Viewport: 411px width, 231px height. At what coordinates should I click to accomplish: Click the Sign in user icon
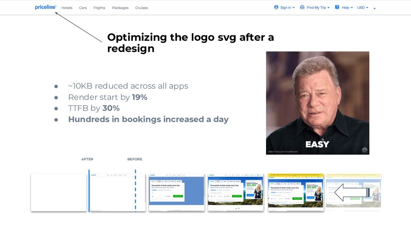tap(276, 7)
